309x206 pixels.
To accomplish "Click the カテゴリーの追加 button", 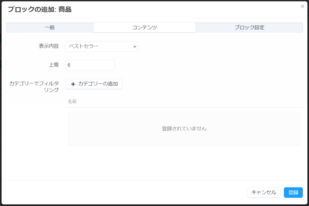I will coord(94,84).
